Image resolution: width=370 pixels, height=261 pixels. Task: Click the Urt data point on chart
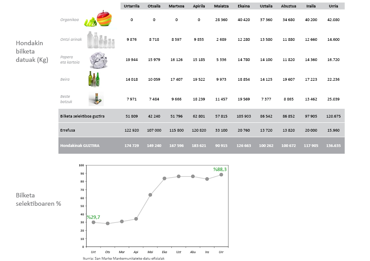pyautogui.click(x=94, y=222)
